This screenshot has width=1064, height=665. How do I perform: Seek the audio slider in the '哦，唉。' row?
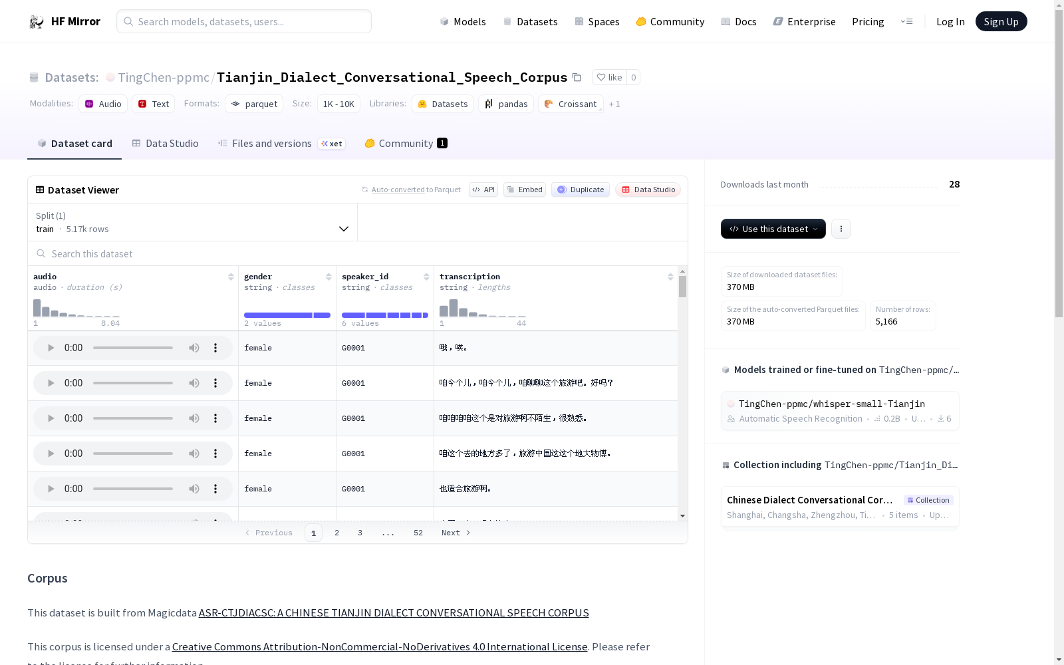[x=133, y=348]
